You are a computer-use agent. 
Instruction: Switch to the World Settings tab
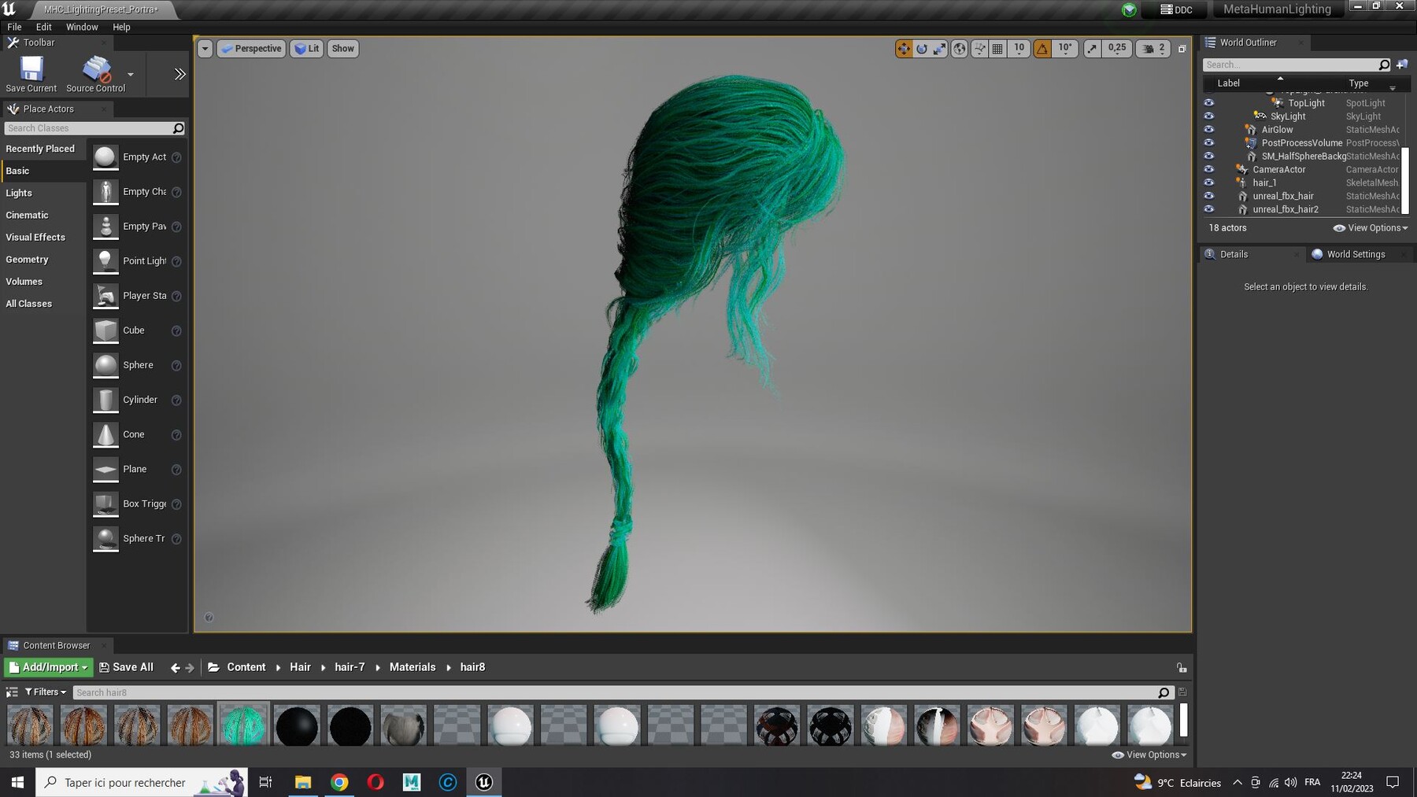(1356, 254)
